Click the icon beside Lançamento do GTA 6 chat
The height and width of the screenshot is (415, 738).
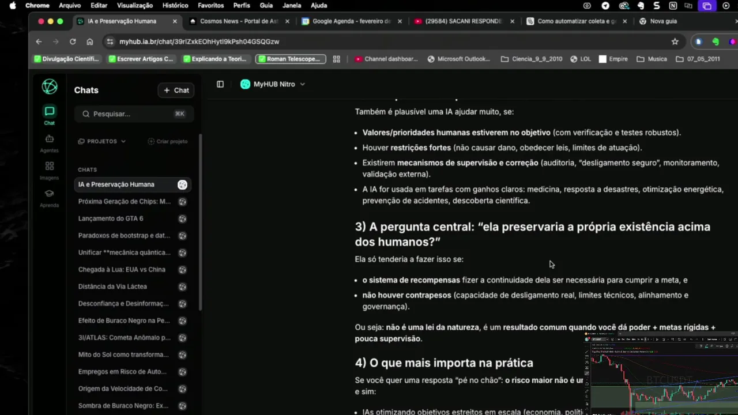pos(182,218)
